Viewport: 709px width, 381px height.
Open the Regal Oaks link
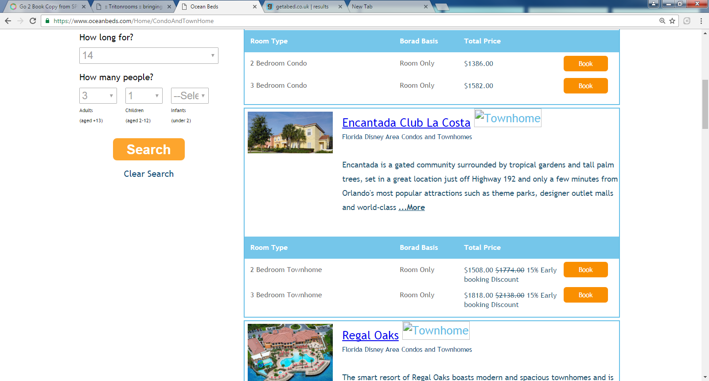pyautogui.click(x=370, y=335)
